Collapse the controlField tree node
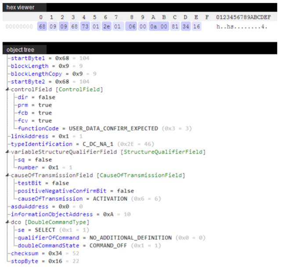The image size is (281, 270). click(x=8, y=90)
